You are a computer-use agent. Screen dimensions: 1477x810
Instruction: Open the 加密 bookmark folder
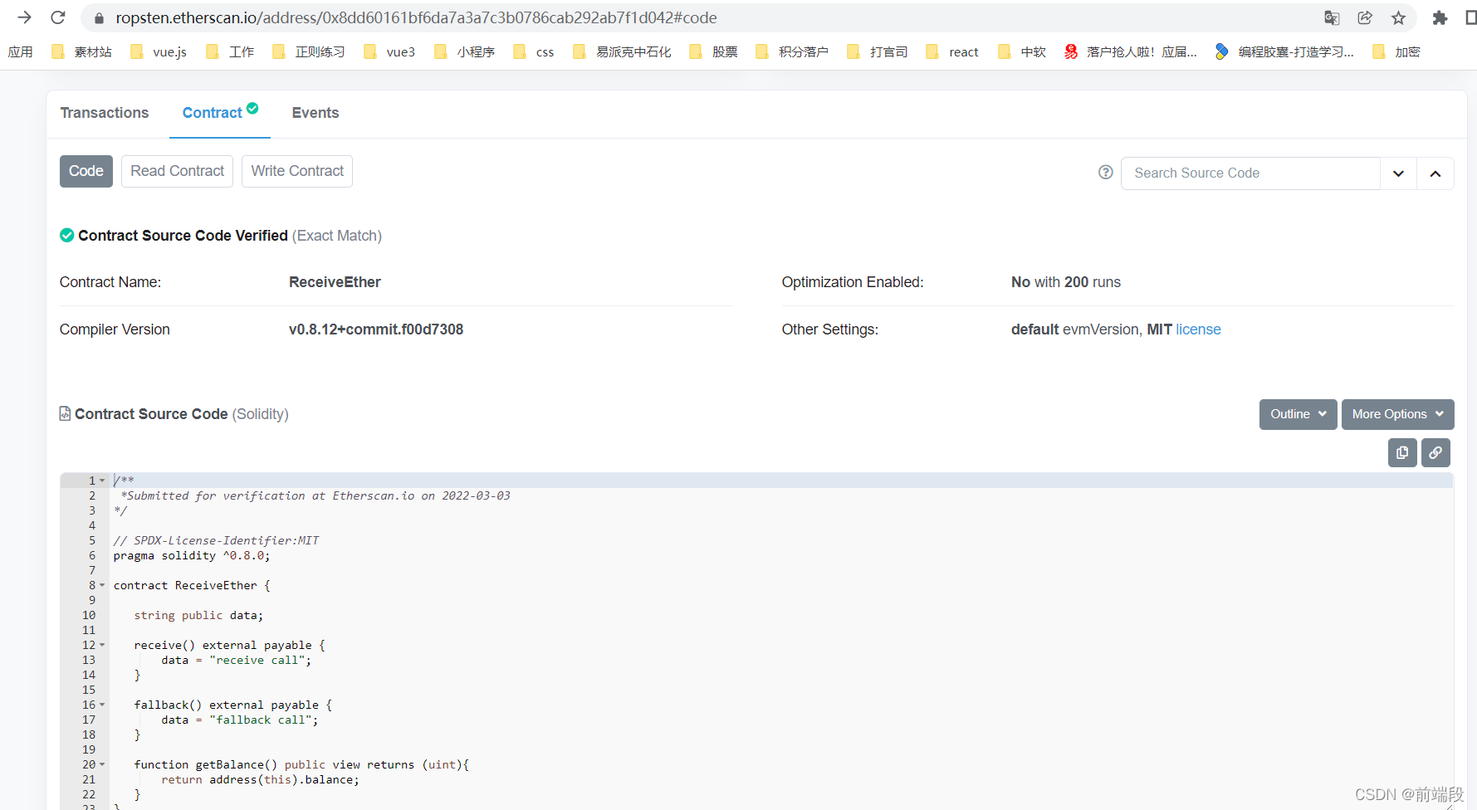tap(1396, 51)
